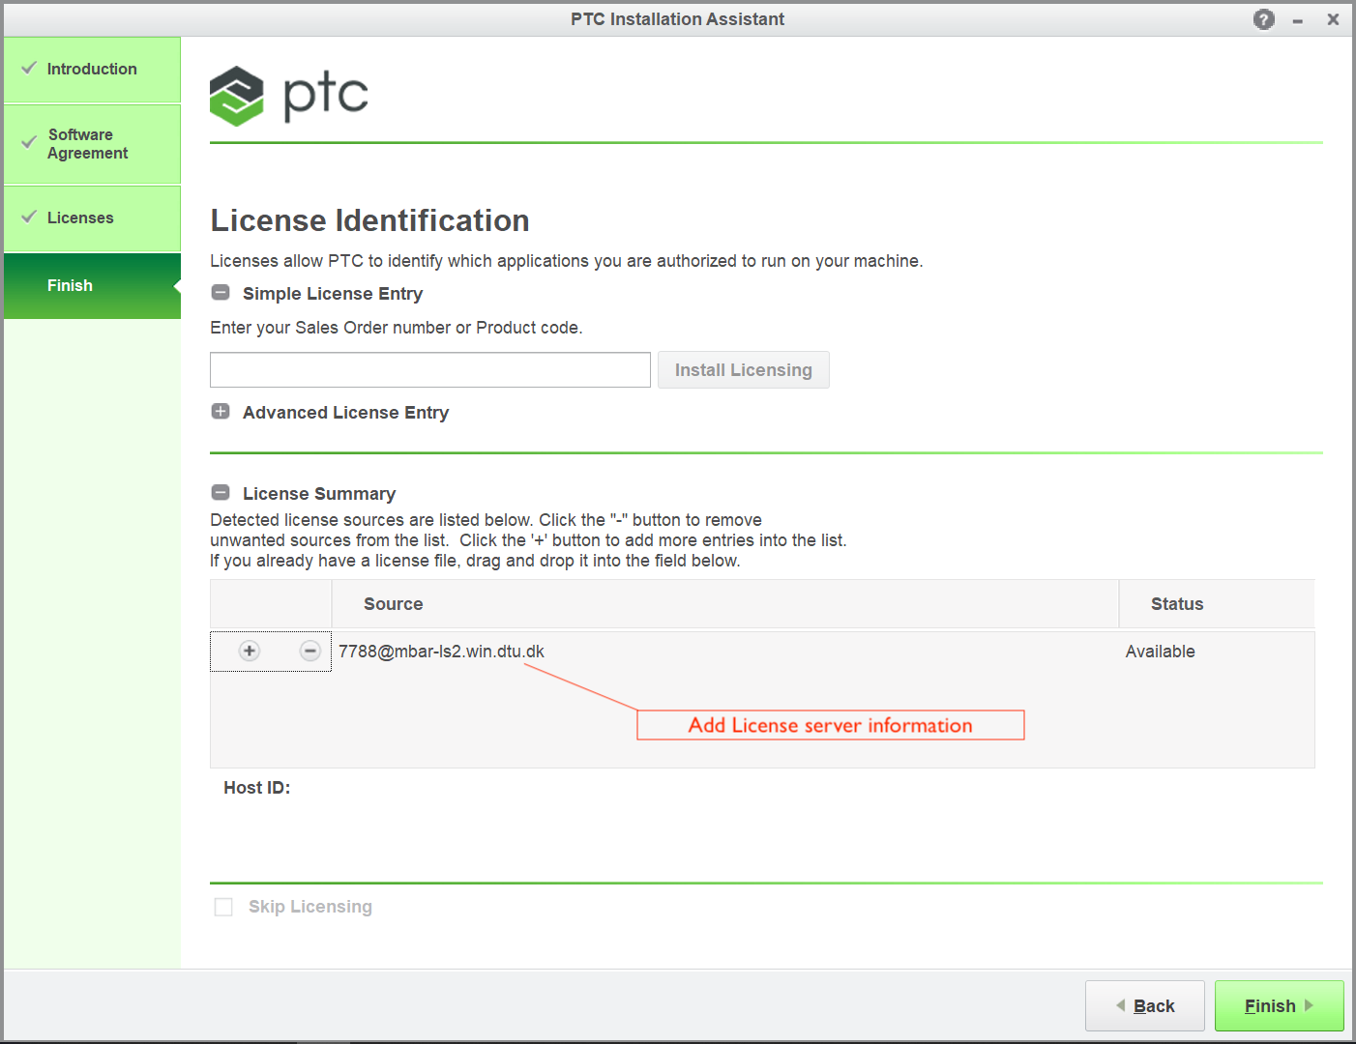Close the PTC Installation Assistant window
The height and width of the screenshot is (1044, 1356).
click(x=1333, y=19)
